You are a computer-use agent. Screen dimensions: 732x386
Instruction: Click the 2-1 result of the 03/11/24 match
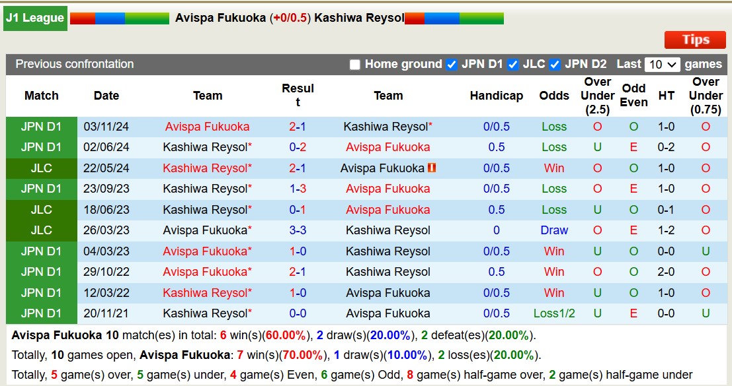click(298, 126)
